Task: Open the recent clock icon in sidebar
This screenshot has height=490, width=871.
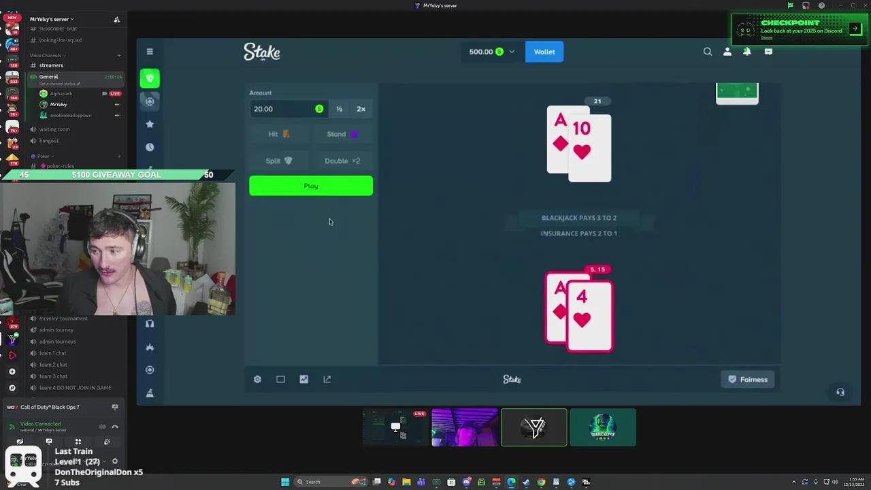Action: pos(150,147)
